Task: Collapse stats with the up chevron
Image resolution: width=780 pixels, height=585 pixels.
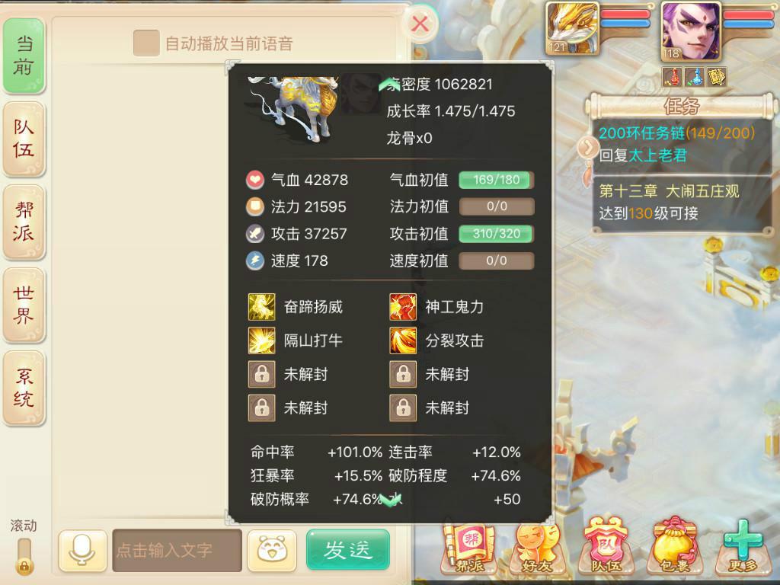Action: tap(389, 85)
